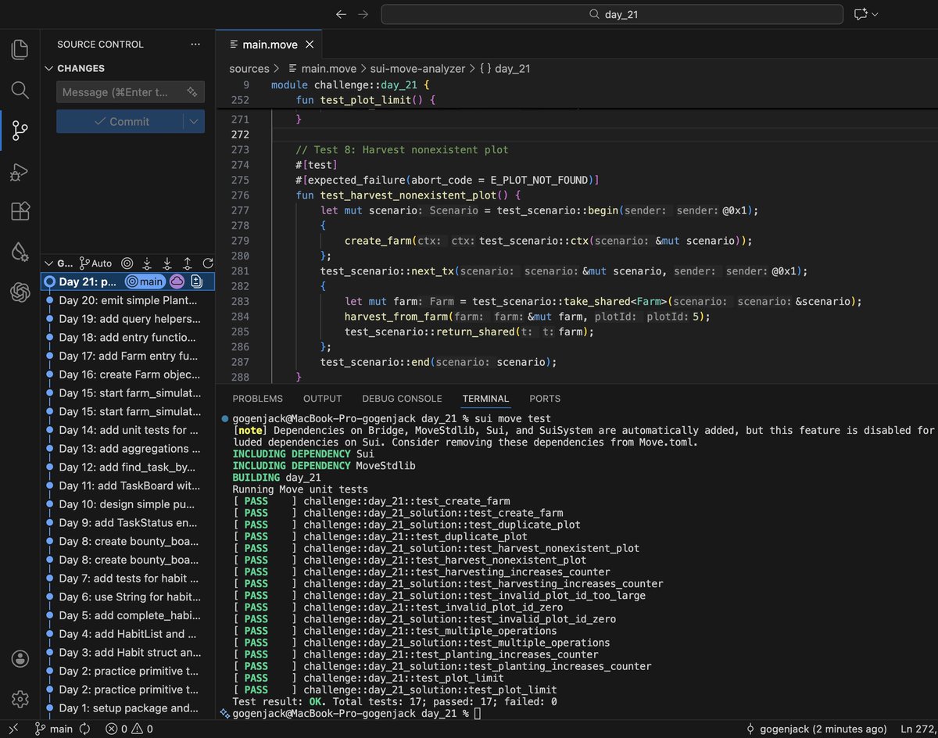Image resolution: width=938 pixels, height=738 pixels.
Task: Click the main branch badge on Day 21 commit
Action: coord(145,281)
